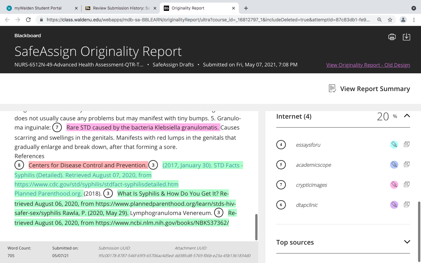Toggle highlight for dtapclinic source
Image resolution: width=421 pixels, height=263 pixels.
coord(394,205)
